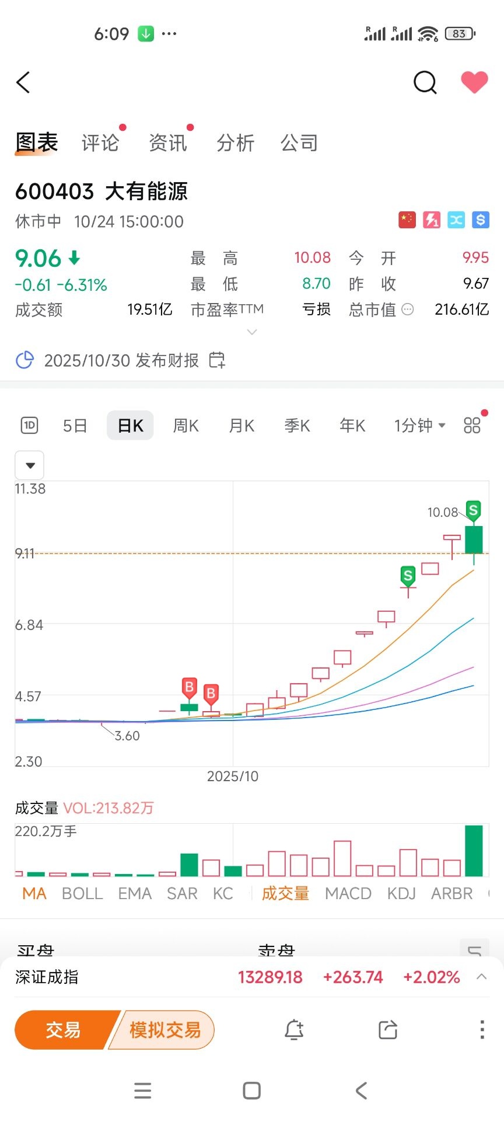Select KC main indicator
The width and height of the screenshot is (504, 1121).
pos(223,893)
